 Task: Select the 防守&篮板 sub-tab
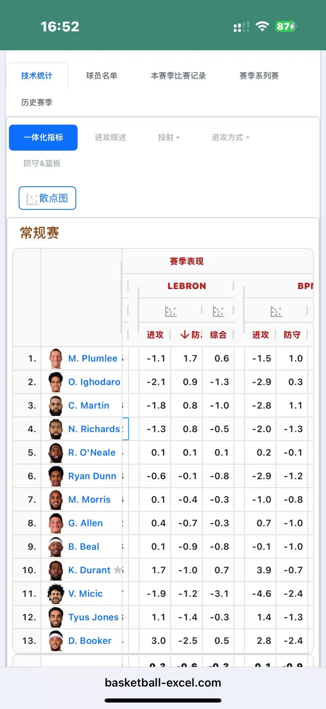[x=42, y=163]
